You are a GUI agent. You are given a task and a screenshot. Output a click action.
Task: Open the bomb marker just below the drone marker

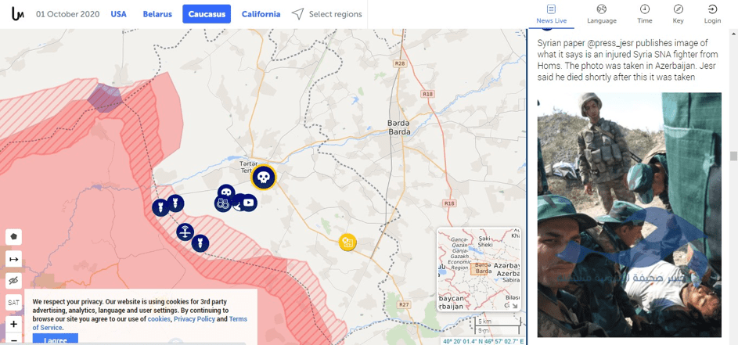pyautogui.click(x=200, y=243)
